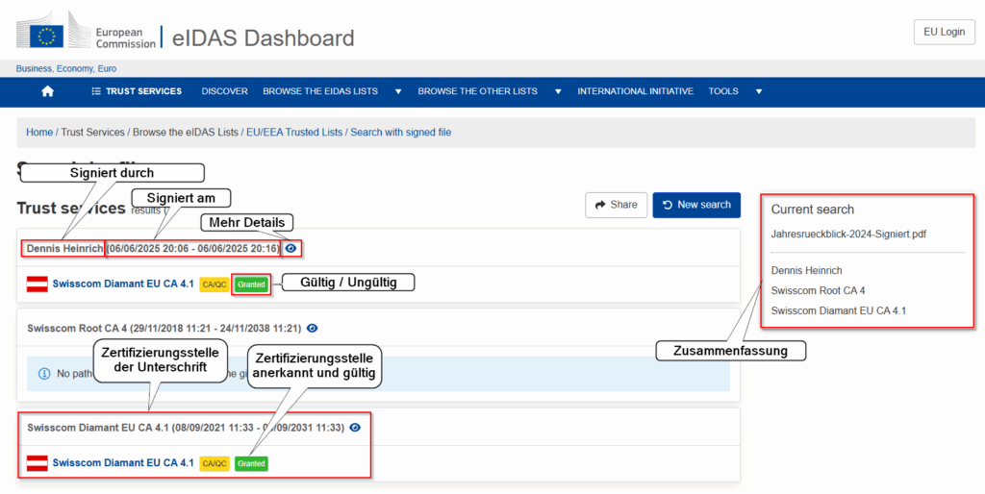985x494 pixels.
Task: Open International Initiative menu item
Action: tap(635, 91)
